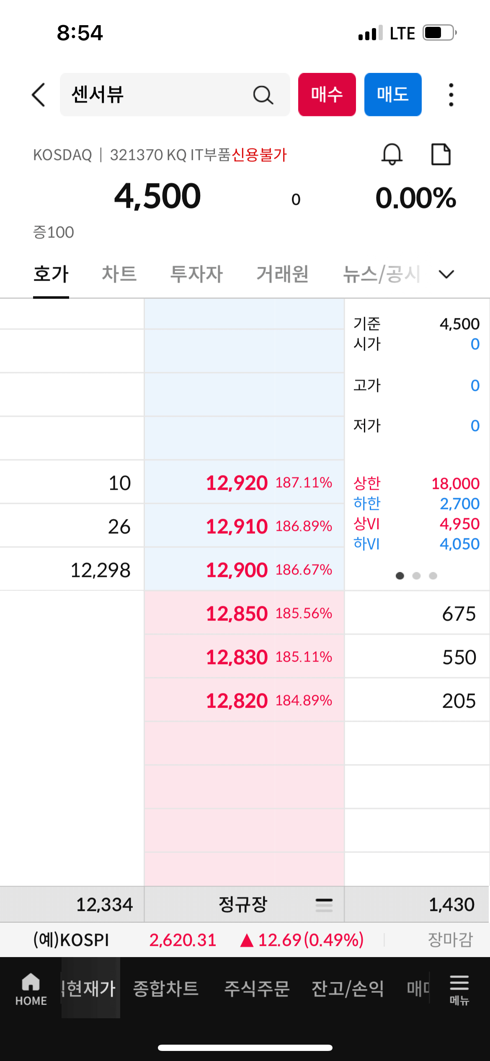Expand the tab list chevron
Image resolution: width=490 pixels, height=1061 pixels.
(446, 274)
